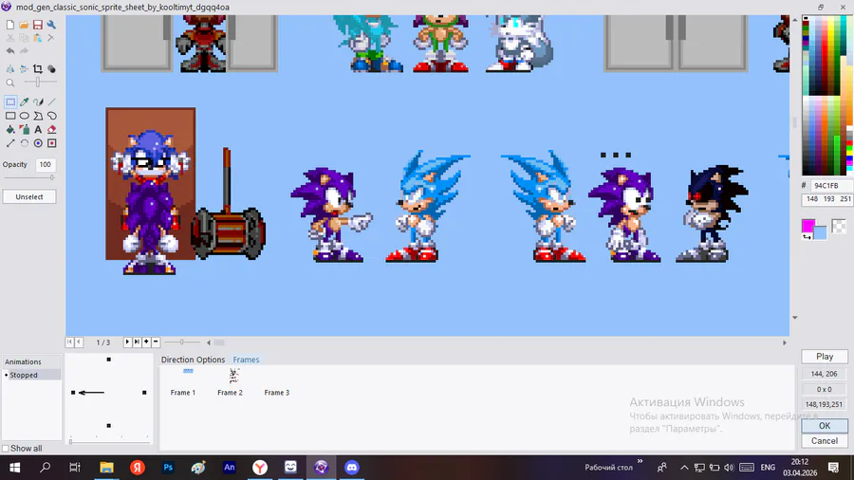Switch to the Direction Options tab

click(x=193, y=360)
